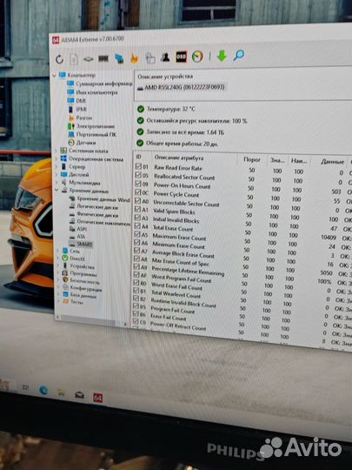Select Электропитание tree item
The width and height of the screenshot is (352, 470).
coord(96,126)
